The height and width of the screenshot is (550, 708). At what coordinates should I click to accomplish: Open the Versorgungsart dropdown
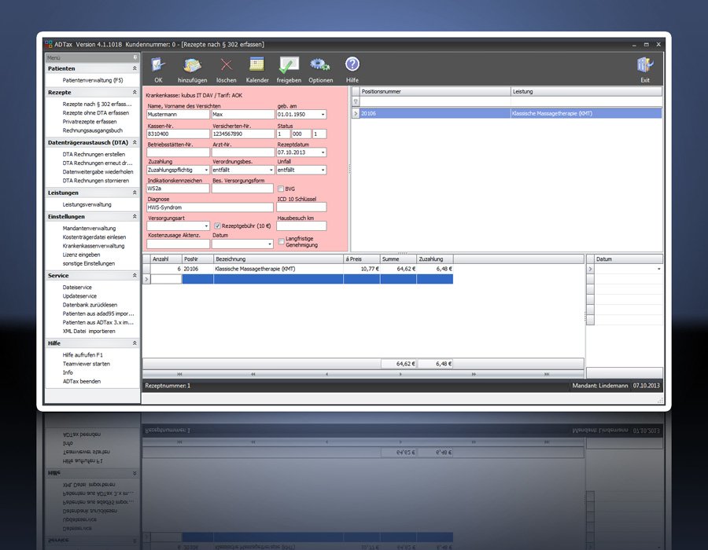click(206, 225)
